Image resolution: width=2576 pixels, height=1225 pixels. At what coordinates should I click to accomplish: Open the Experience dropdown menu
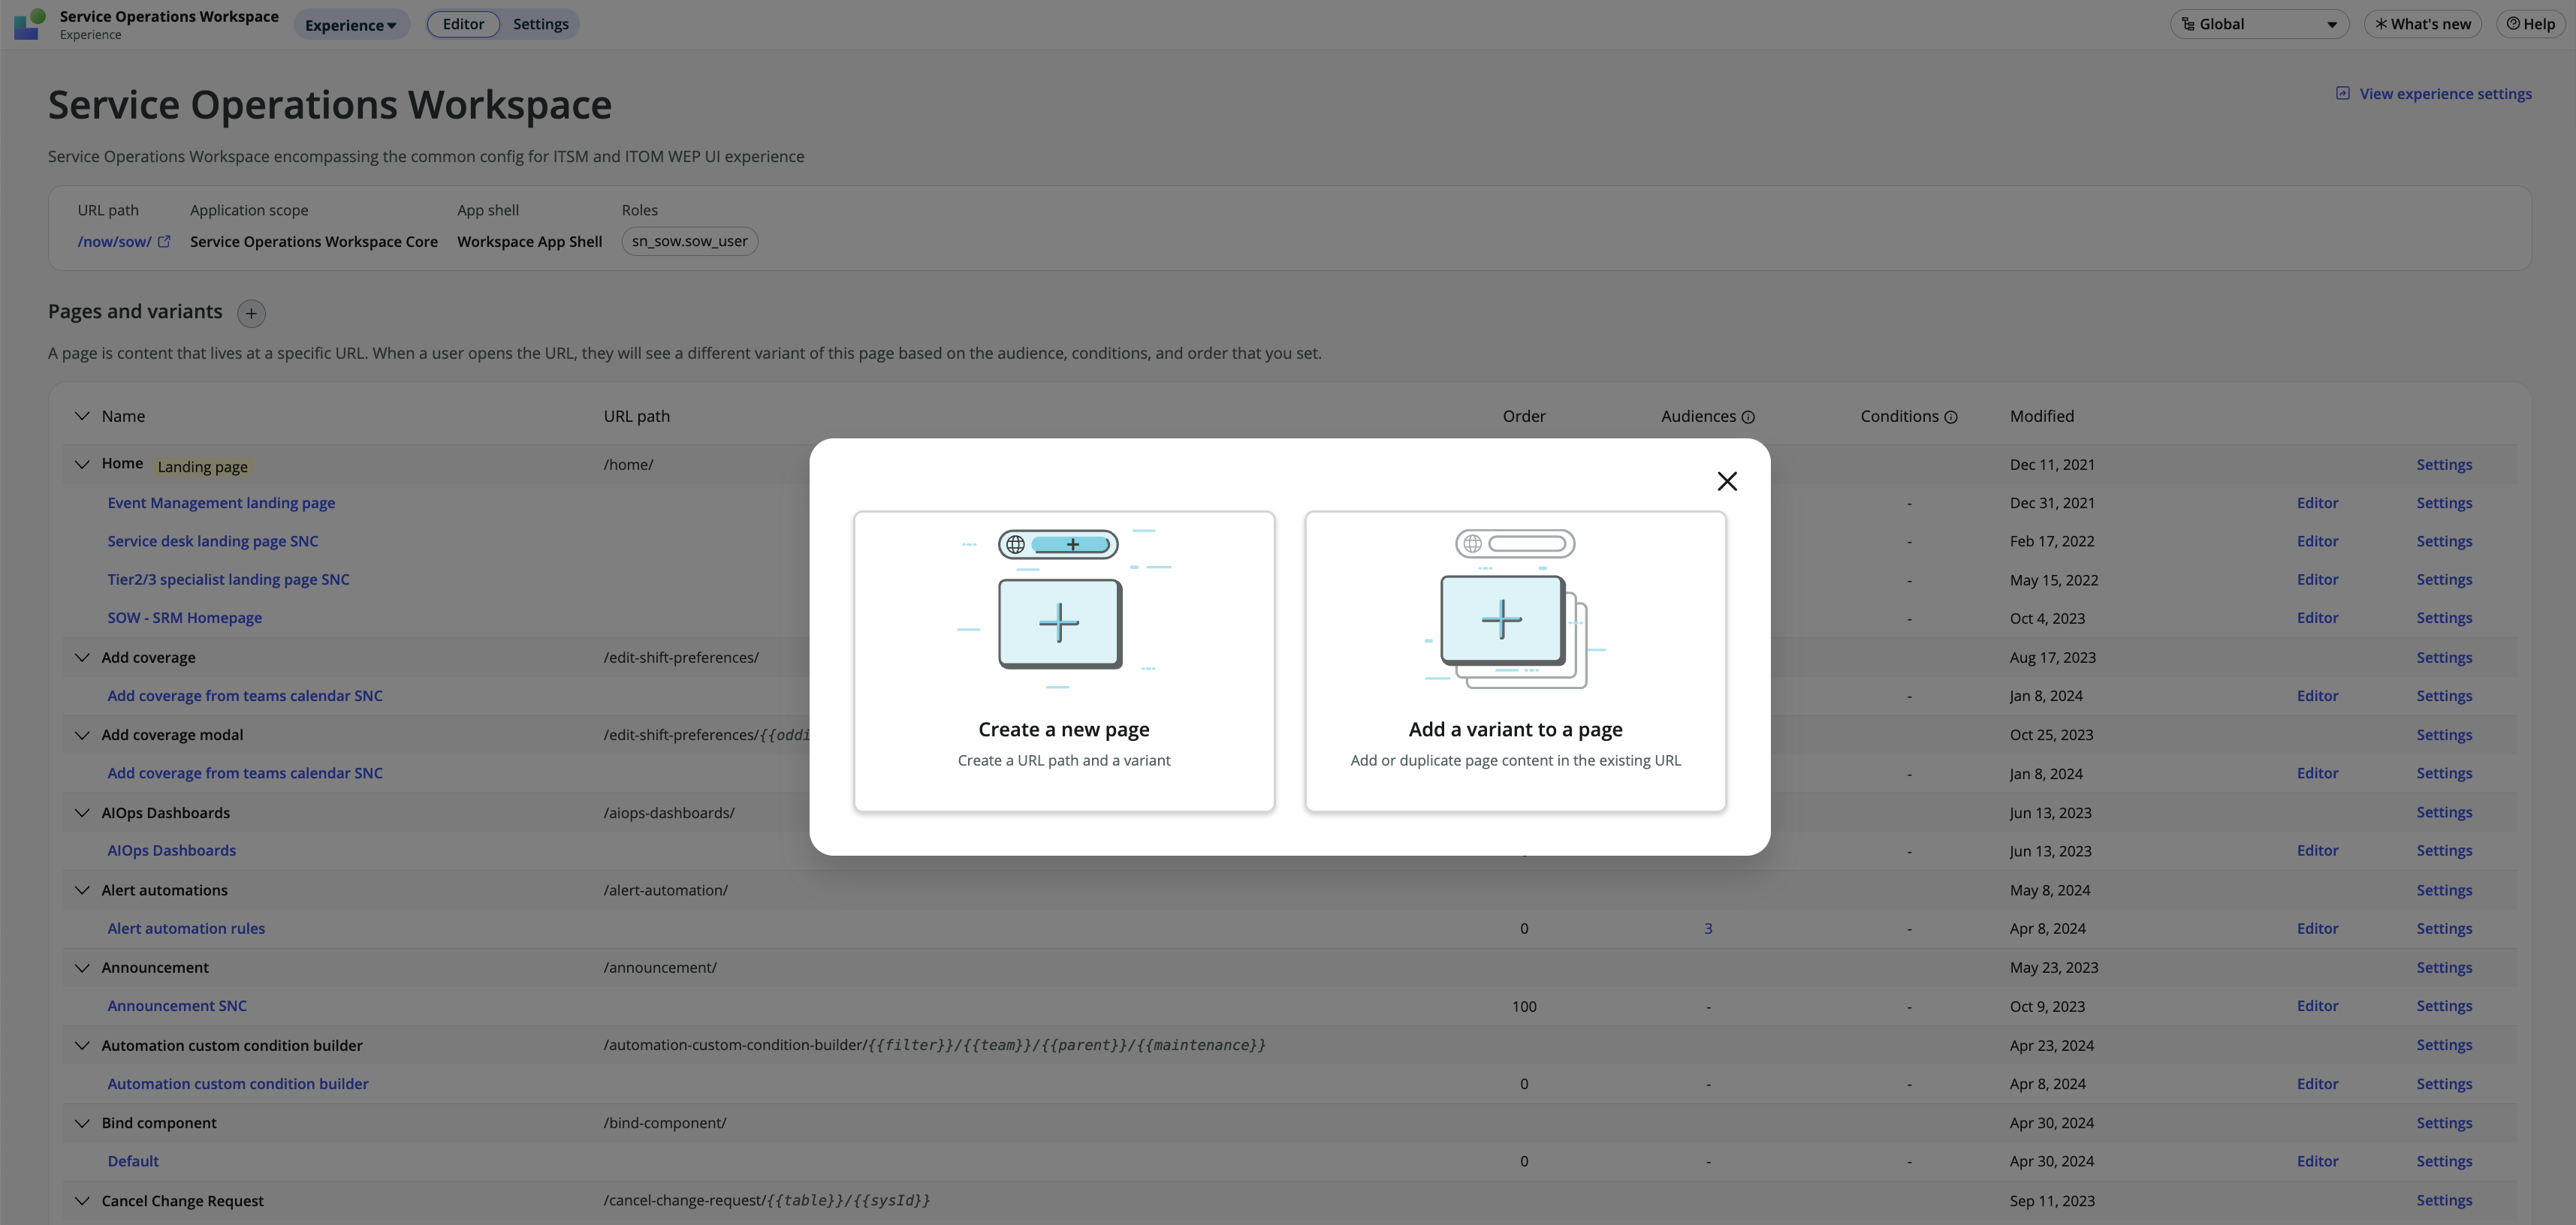(351, 25)
